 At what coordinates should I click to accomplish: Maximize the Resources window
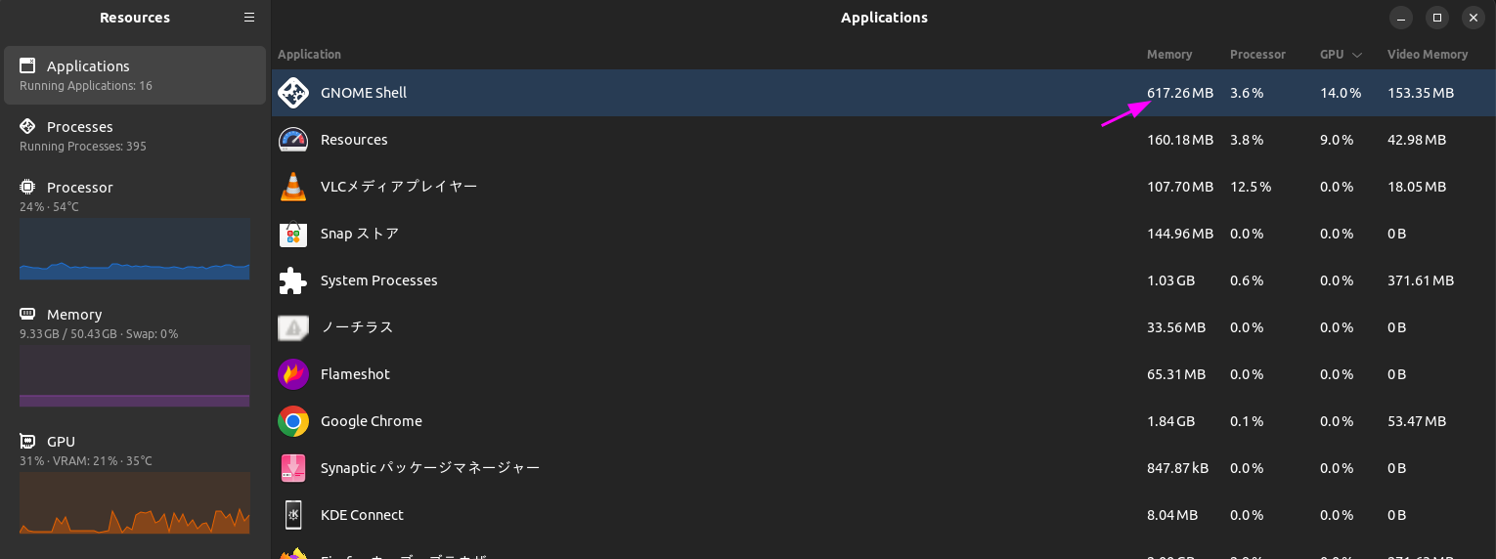click(1436, 18)
